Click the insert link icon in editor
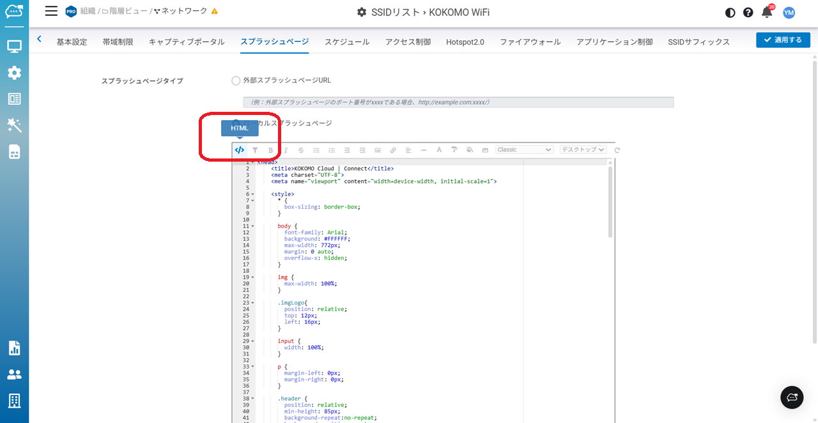Viewport: 818px width, 423px height. click(x=393, y=150)
